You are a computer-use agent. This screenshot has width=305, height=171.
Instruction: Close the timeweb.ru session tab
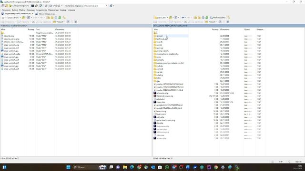click(32, 14)
